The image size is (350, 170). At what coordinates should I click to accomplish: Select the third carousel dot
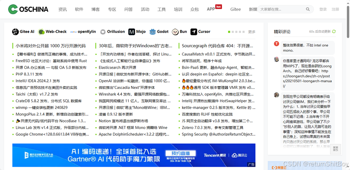tap(236, 32)
